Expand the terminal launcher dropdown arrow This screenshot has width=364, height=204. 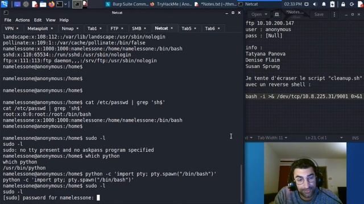65,4
